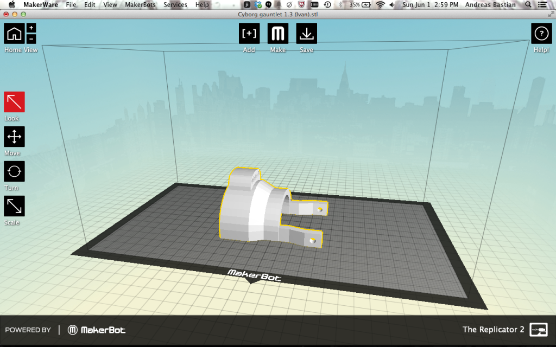
Task: Open the Services menu
Action: (175, 5)
